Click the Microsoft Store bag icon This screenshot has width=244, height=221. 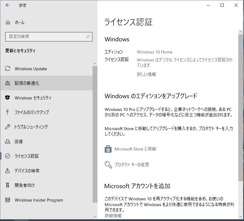108,149
